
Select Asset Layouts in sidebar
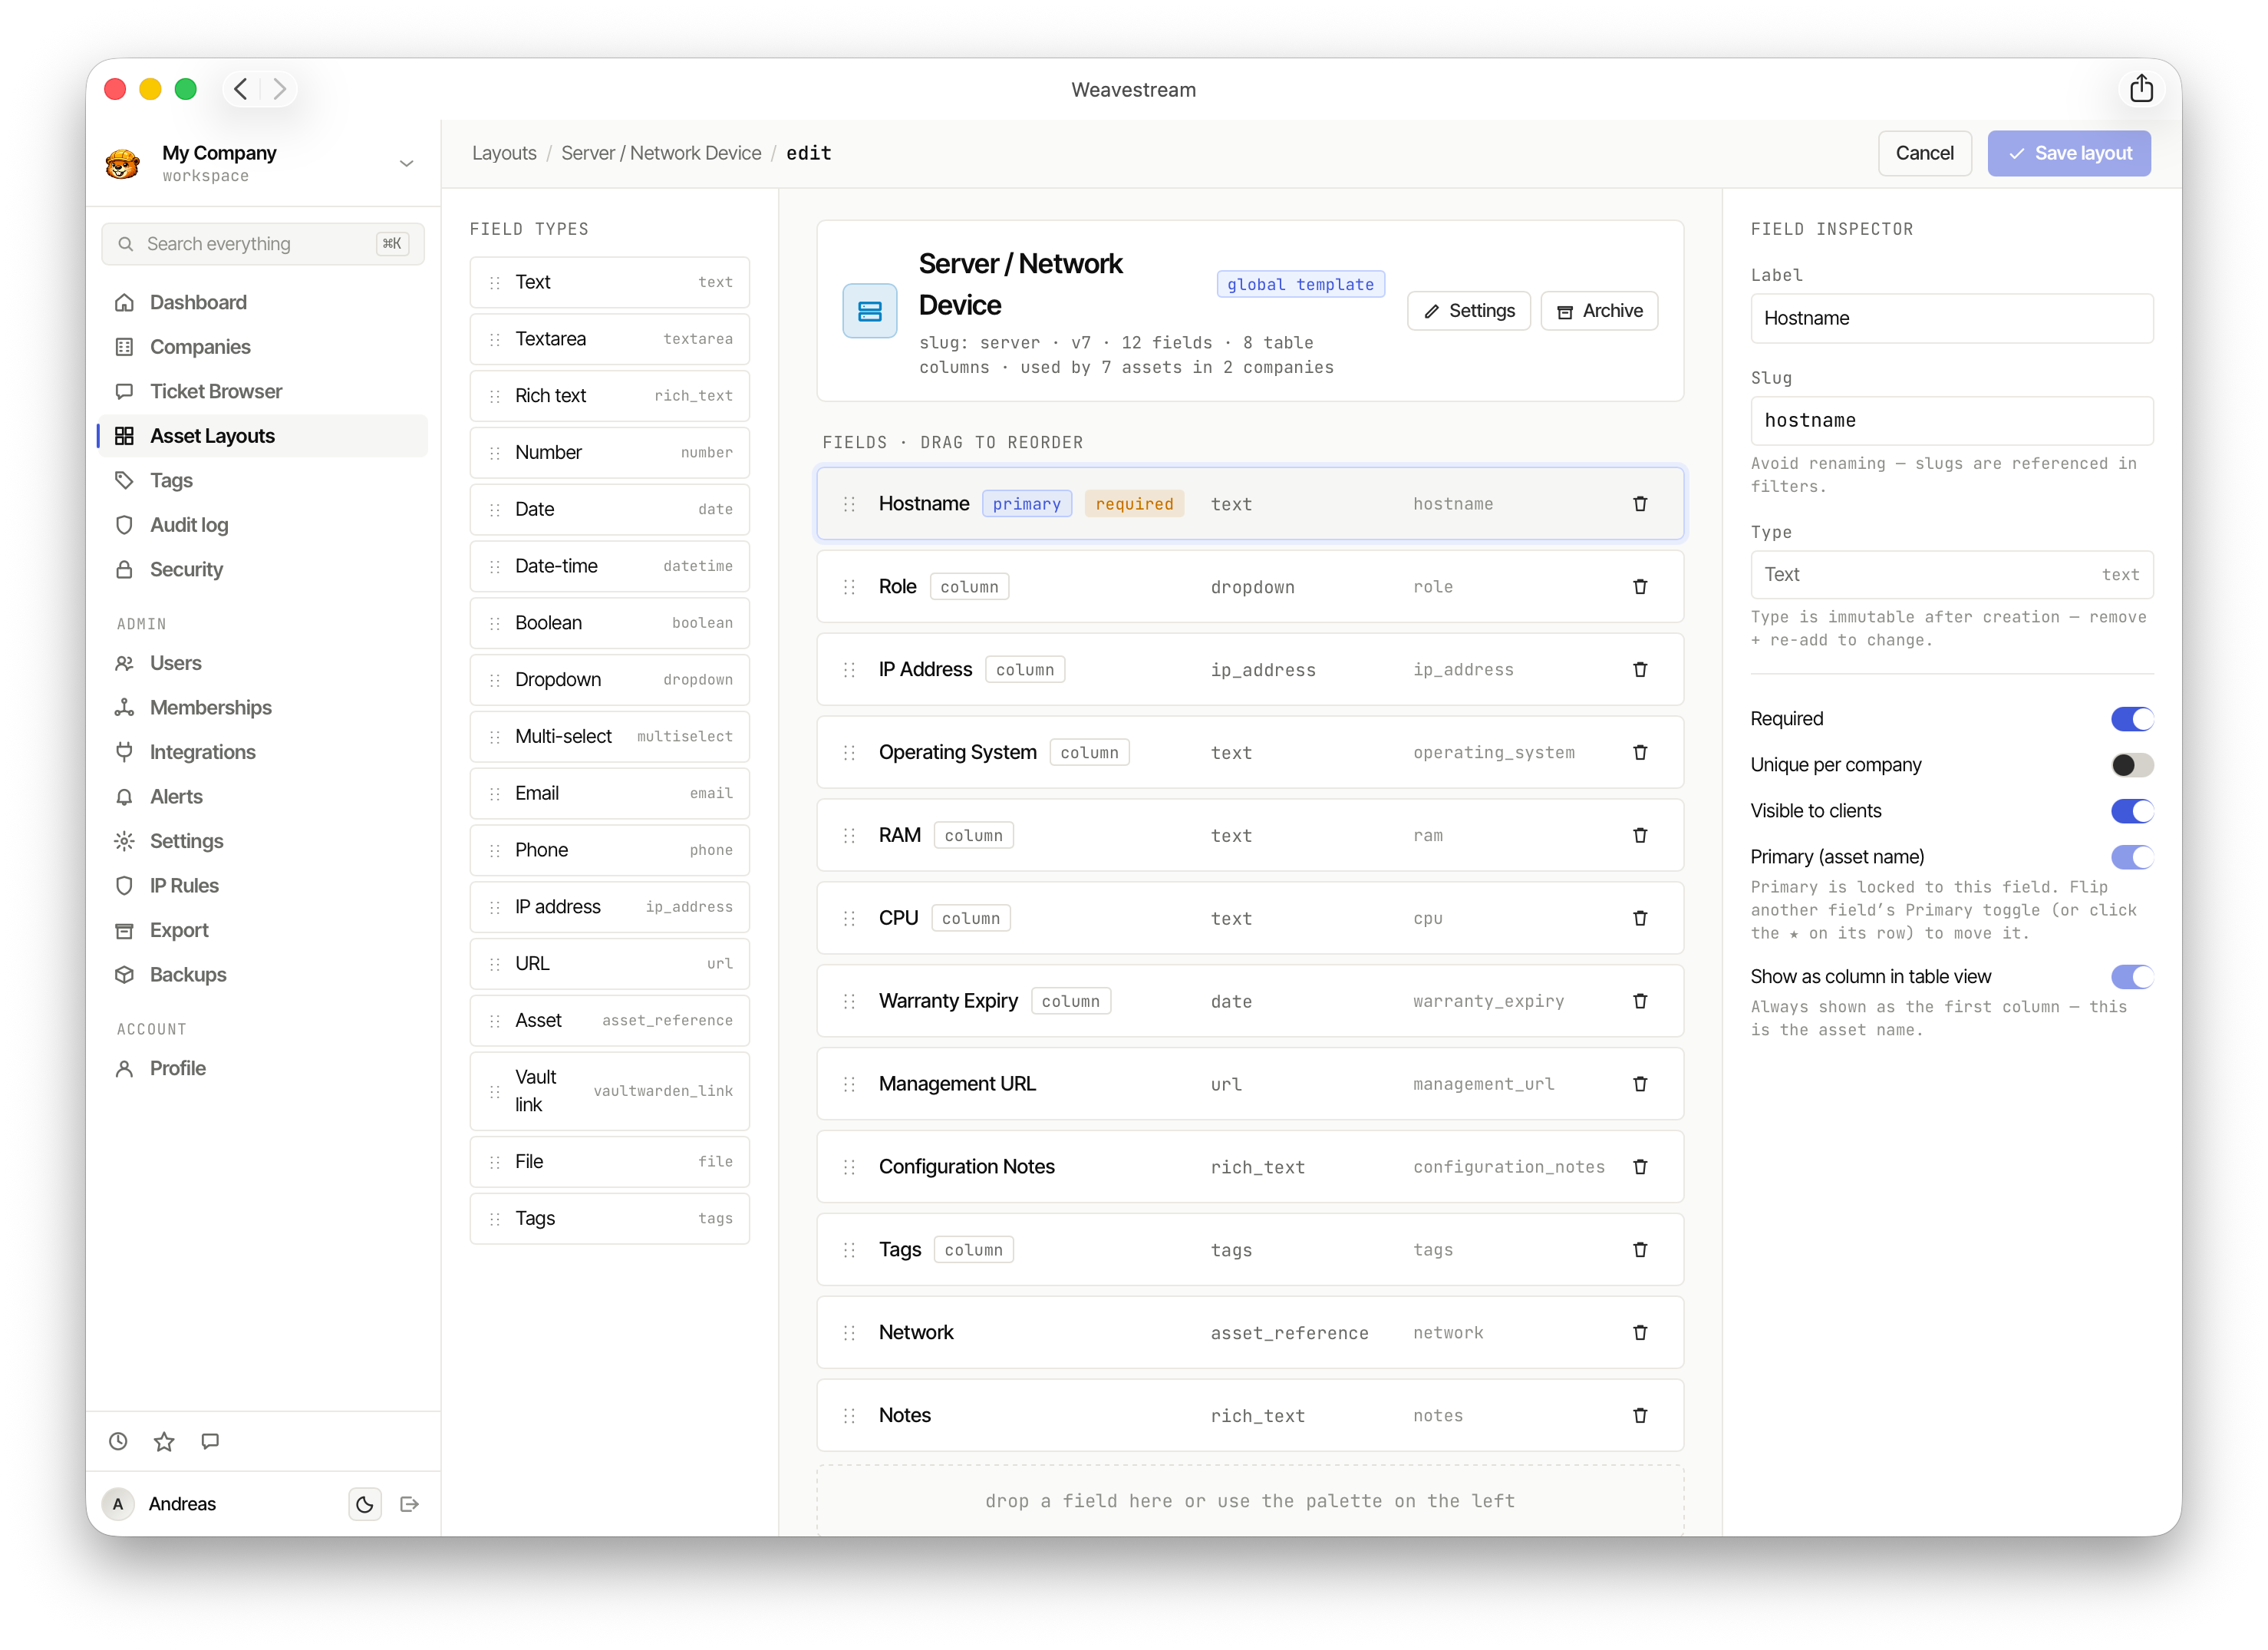263,436
